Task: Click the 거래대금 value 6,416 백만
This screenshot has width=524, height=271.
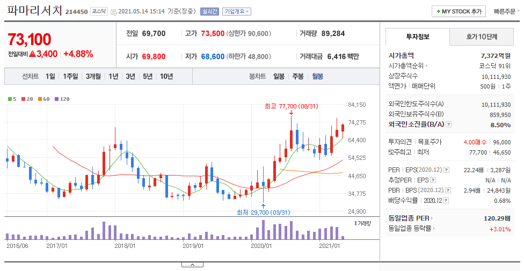Action: point(343,56)
